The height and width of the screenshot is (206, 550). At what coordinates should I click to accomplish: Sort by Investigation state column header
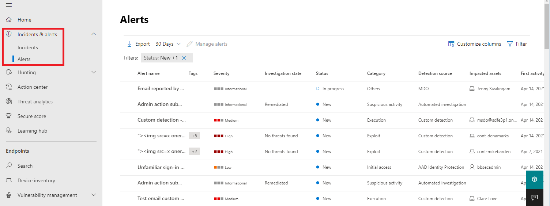(x=283, y=73)
